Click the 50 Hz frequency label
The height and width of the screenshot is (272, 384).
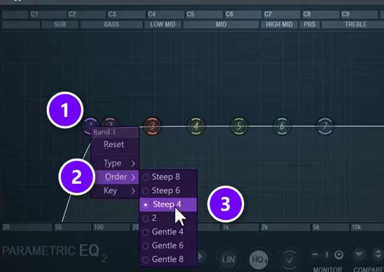point(58,227)
